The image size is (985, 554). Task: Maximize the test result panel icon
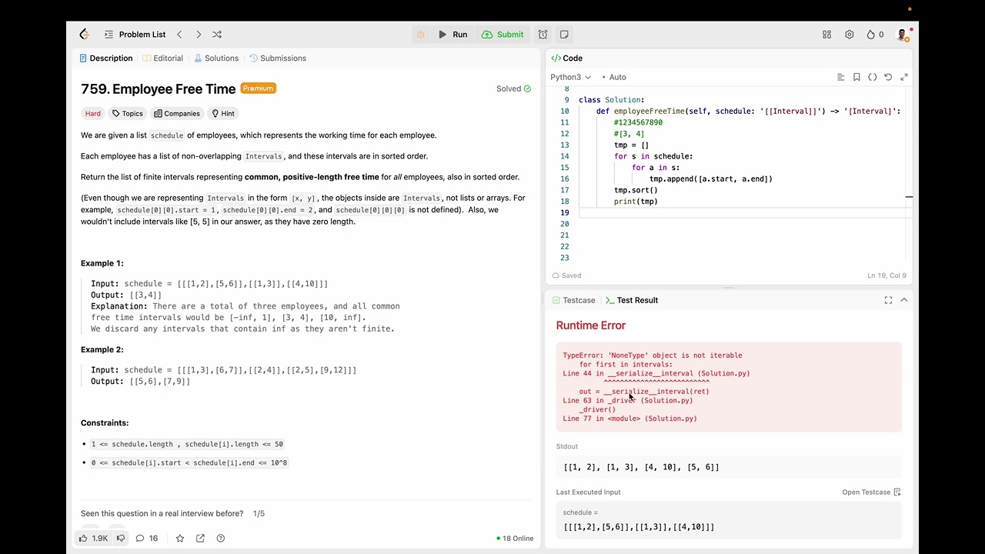888,300
